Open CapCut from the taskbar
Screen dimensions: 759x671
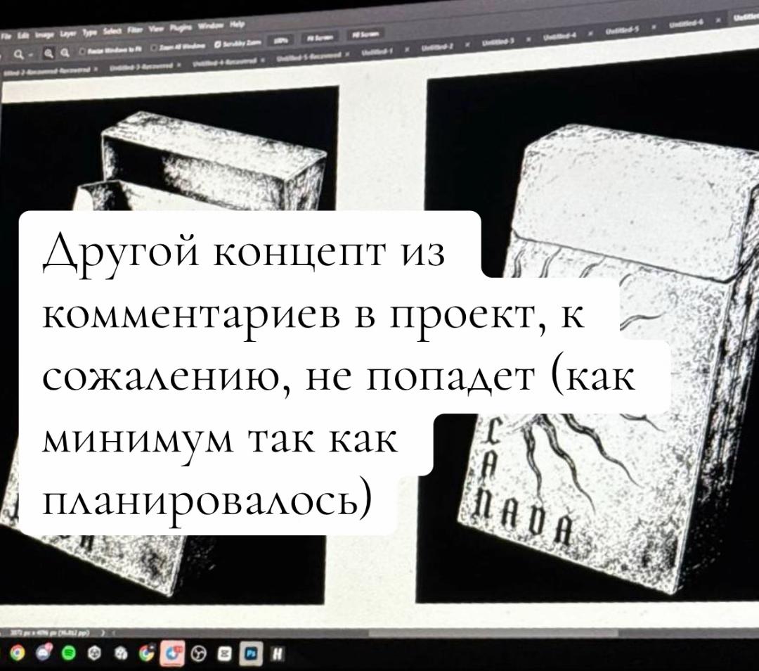tap(225, 654)
